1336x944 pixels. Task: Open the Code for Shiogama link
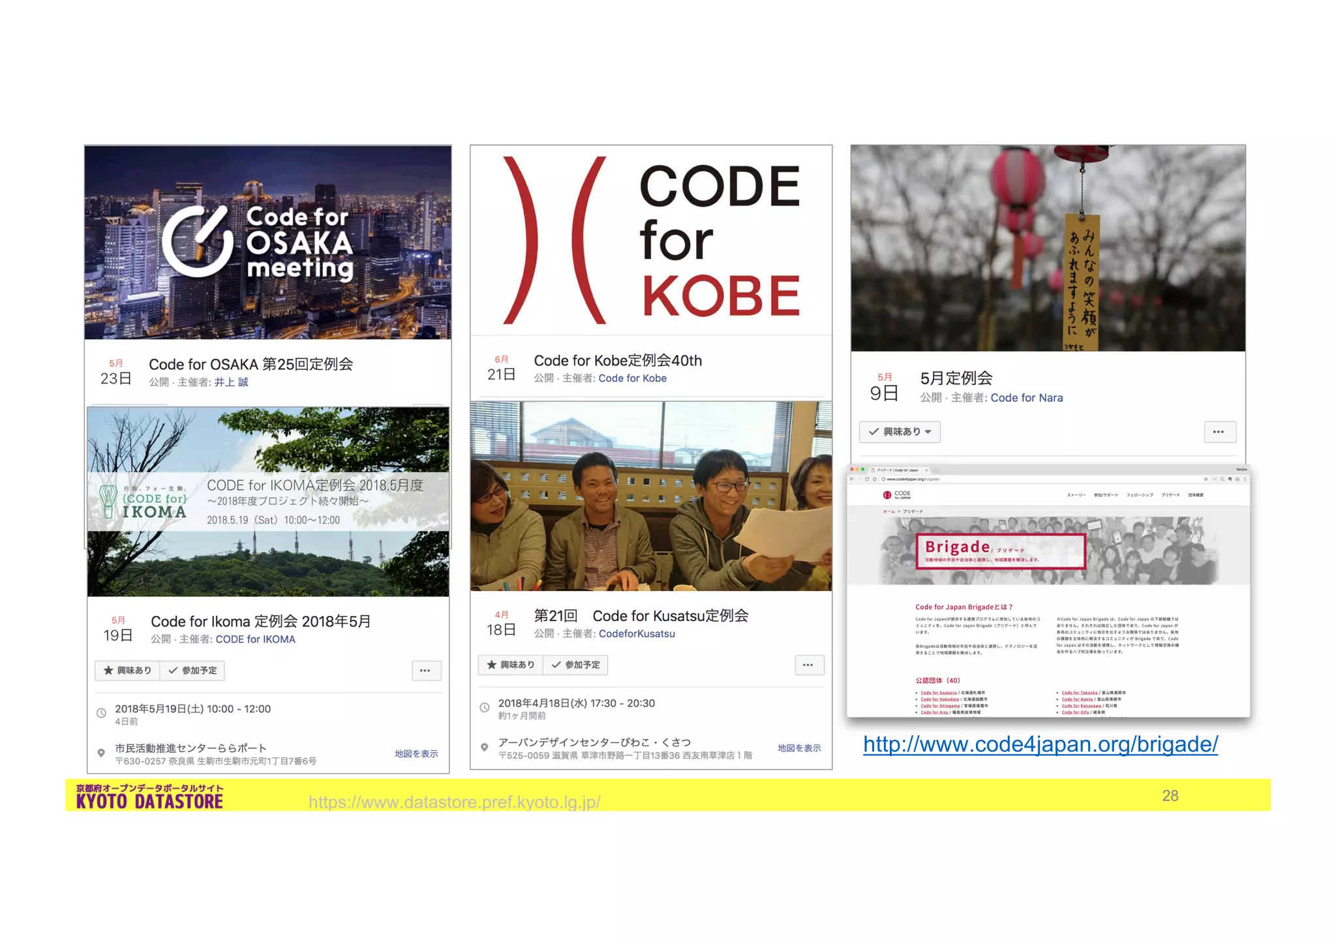(940, 706)
